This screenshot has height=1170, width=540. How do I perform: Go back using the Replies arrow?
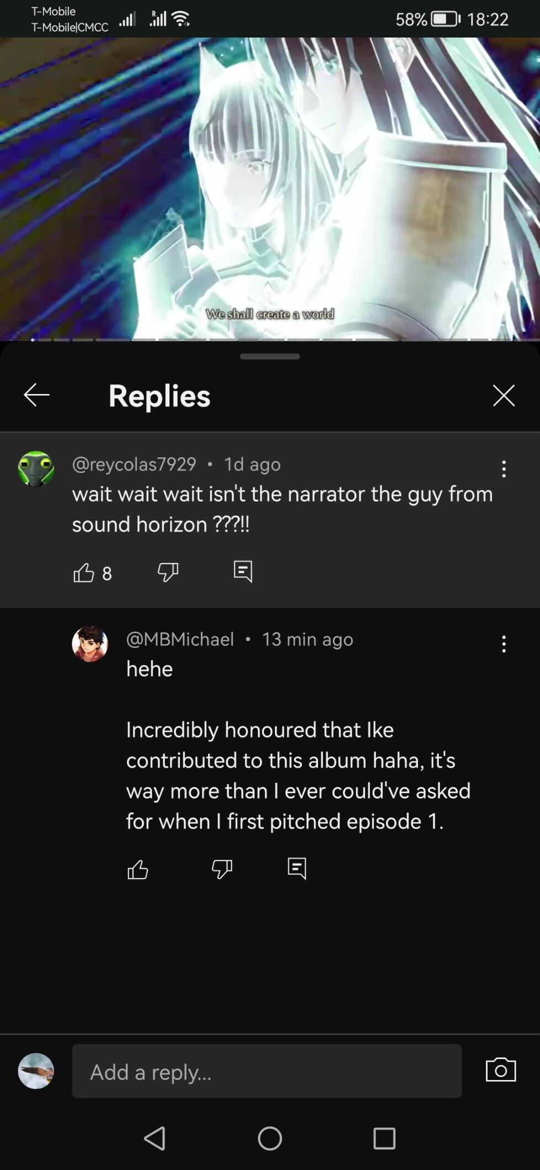[37, 395]
